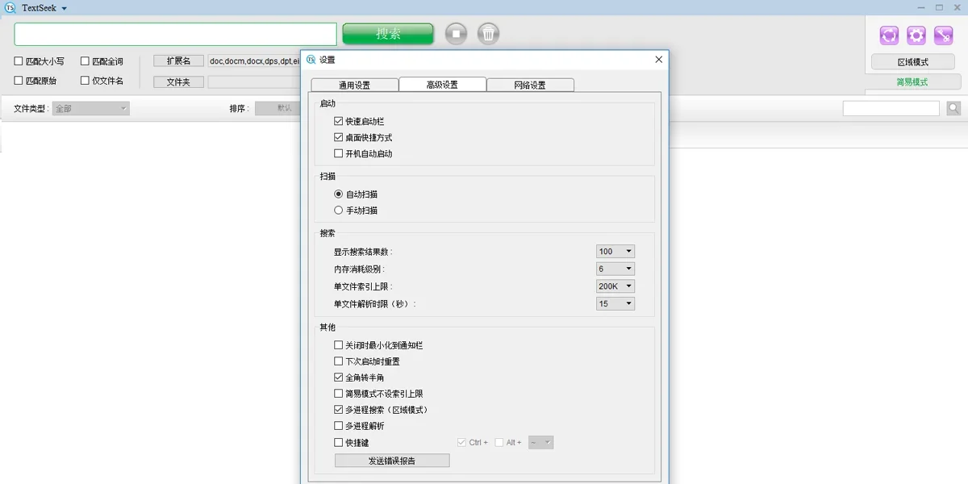The image size is (968, 484).
Task: Select 手动扫描 radio button
Action: coord(339,211)
